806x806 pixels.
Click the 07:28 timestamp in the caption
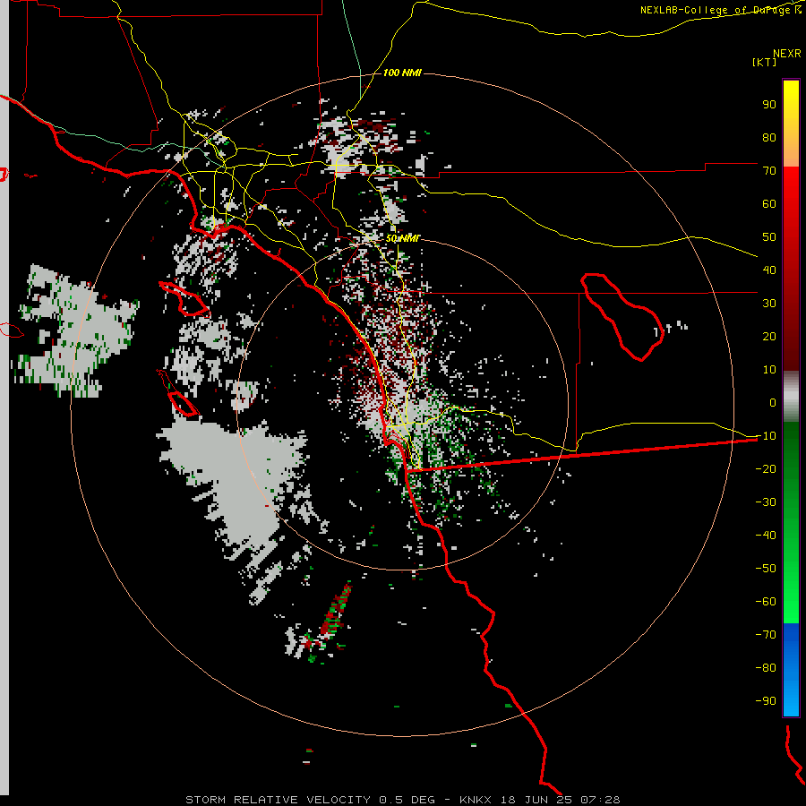click(600, 800)
